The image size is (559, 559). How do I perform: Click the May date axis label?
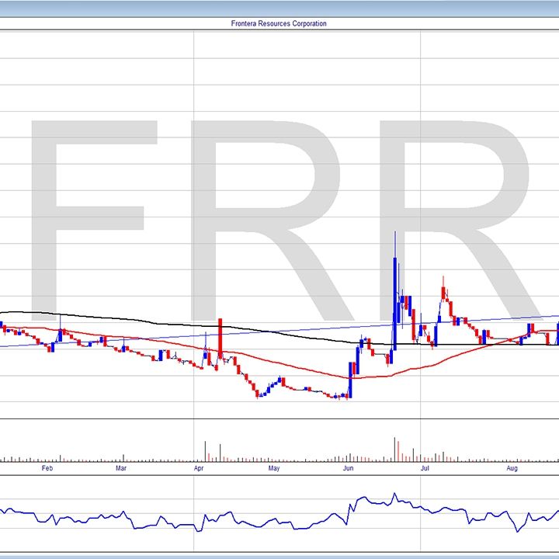[273, 469]
